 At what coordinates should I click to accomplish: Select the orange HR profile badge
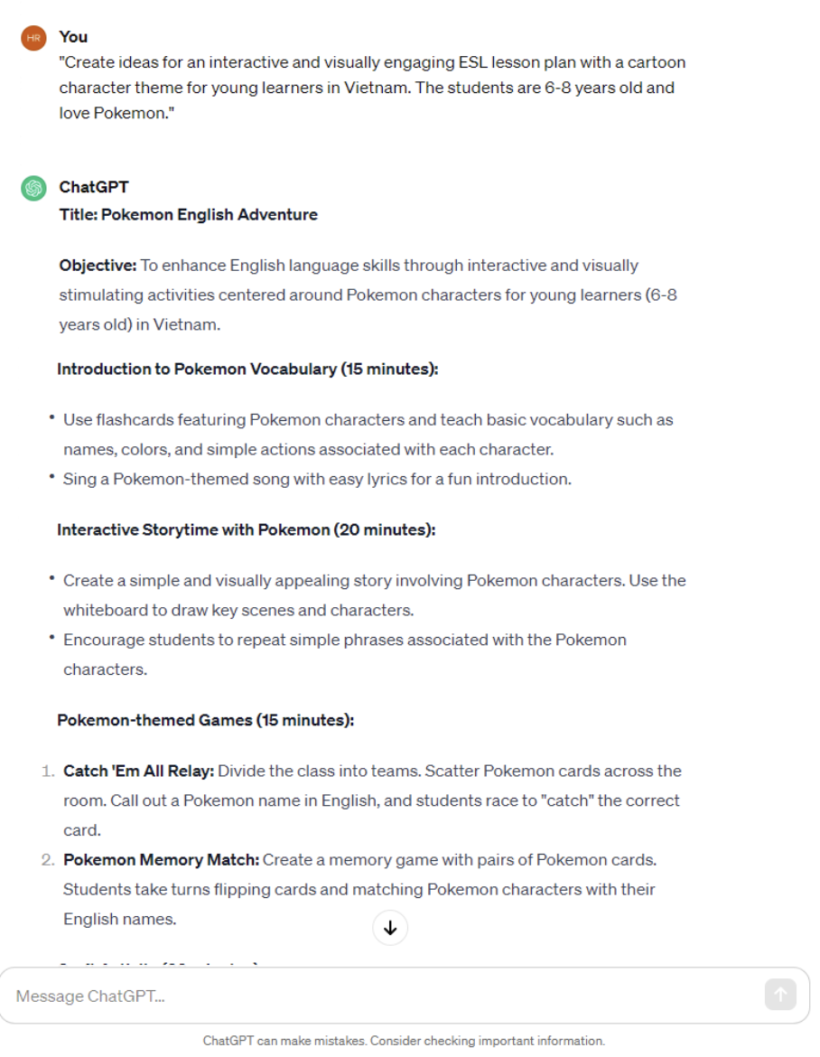pyautogui.click(x=33, y=37)
